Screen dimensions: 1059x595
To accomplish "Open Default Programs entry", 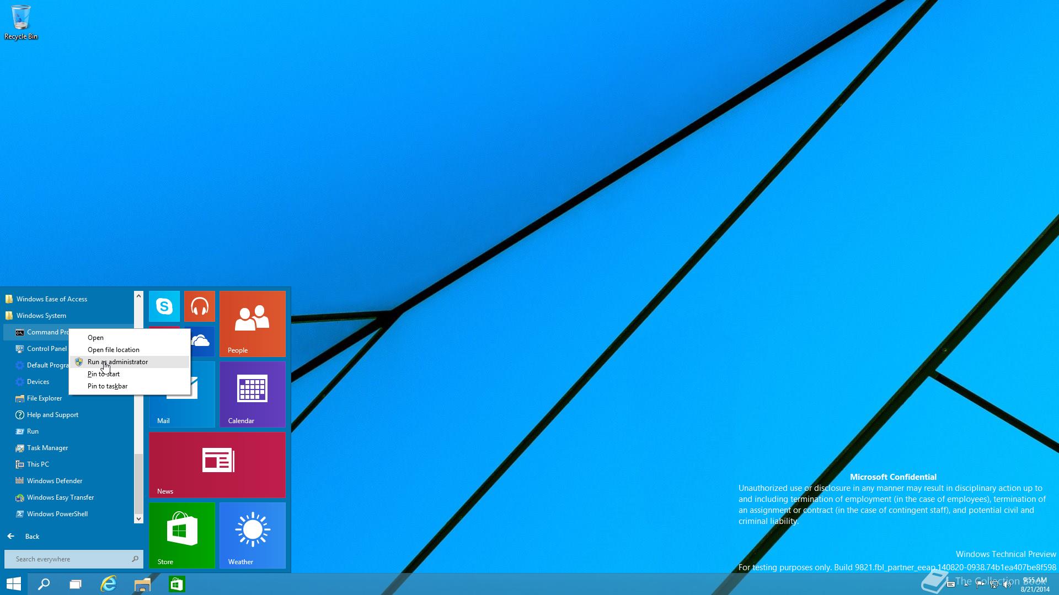I will pos(36,365).
